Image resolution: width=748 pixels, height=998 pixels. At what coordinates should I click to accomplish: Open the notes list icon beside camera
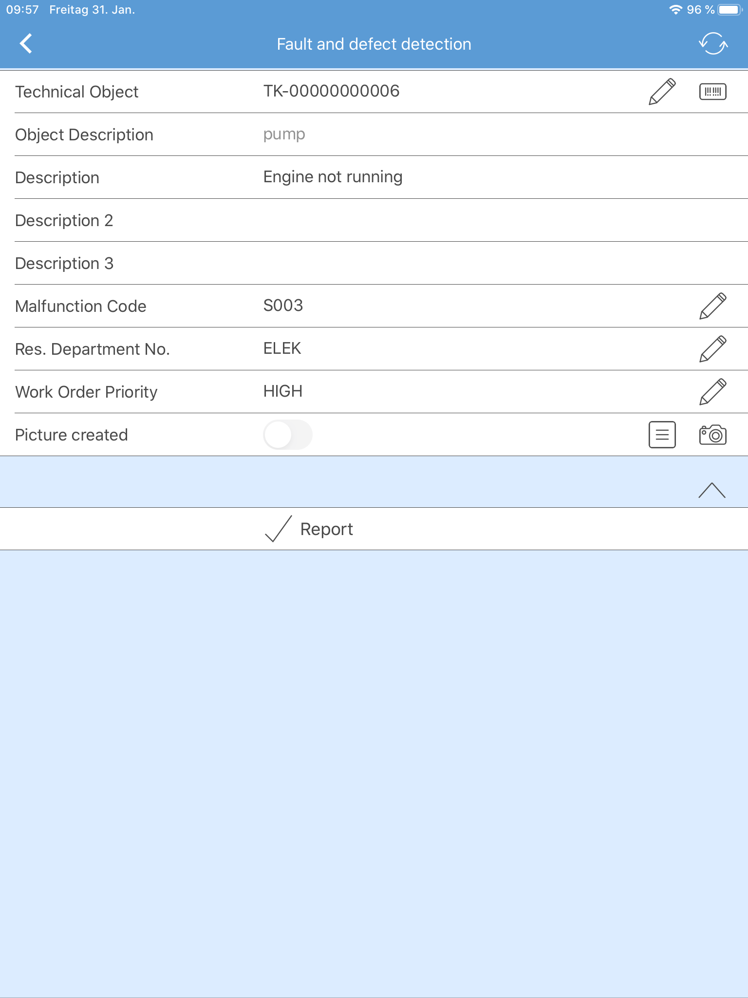(x=662, y=435)
